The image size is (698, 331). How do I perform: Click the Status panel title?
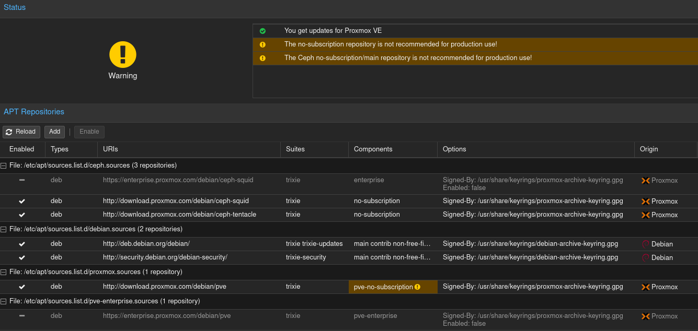point(15,7)
